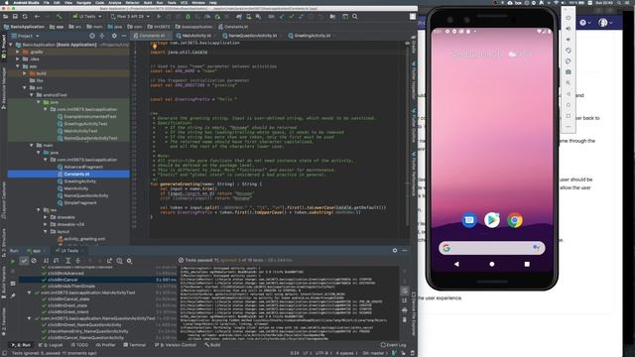Expand the drawable folder in project tree

tap(46, 217)
